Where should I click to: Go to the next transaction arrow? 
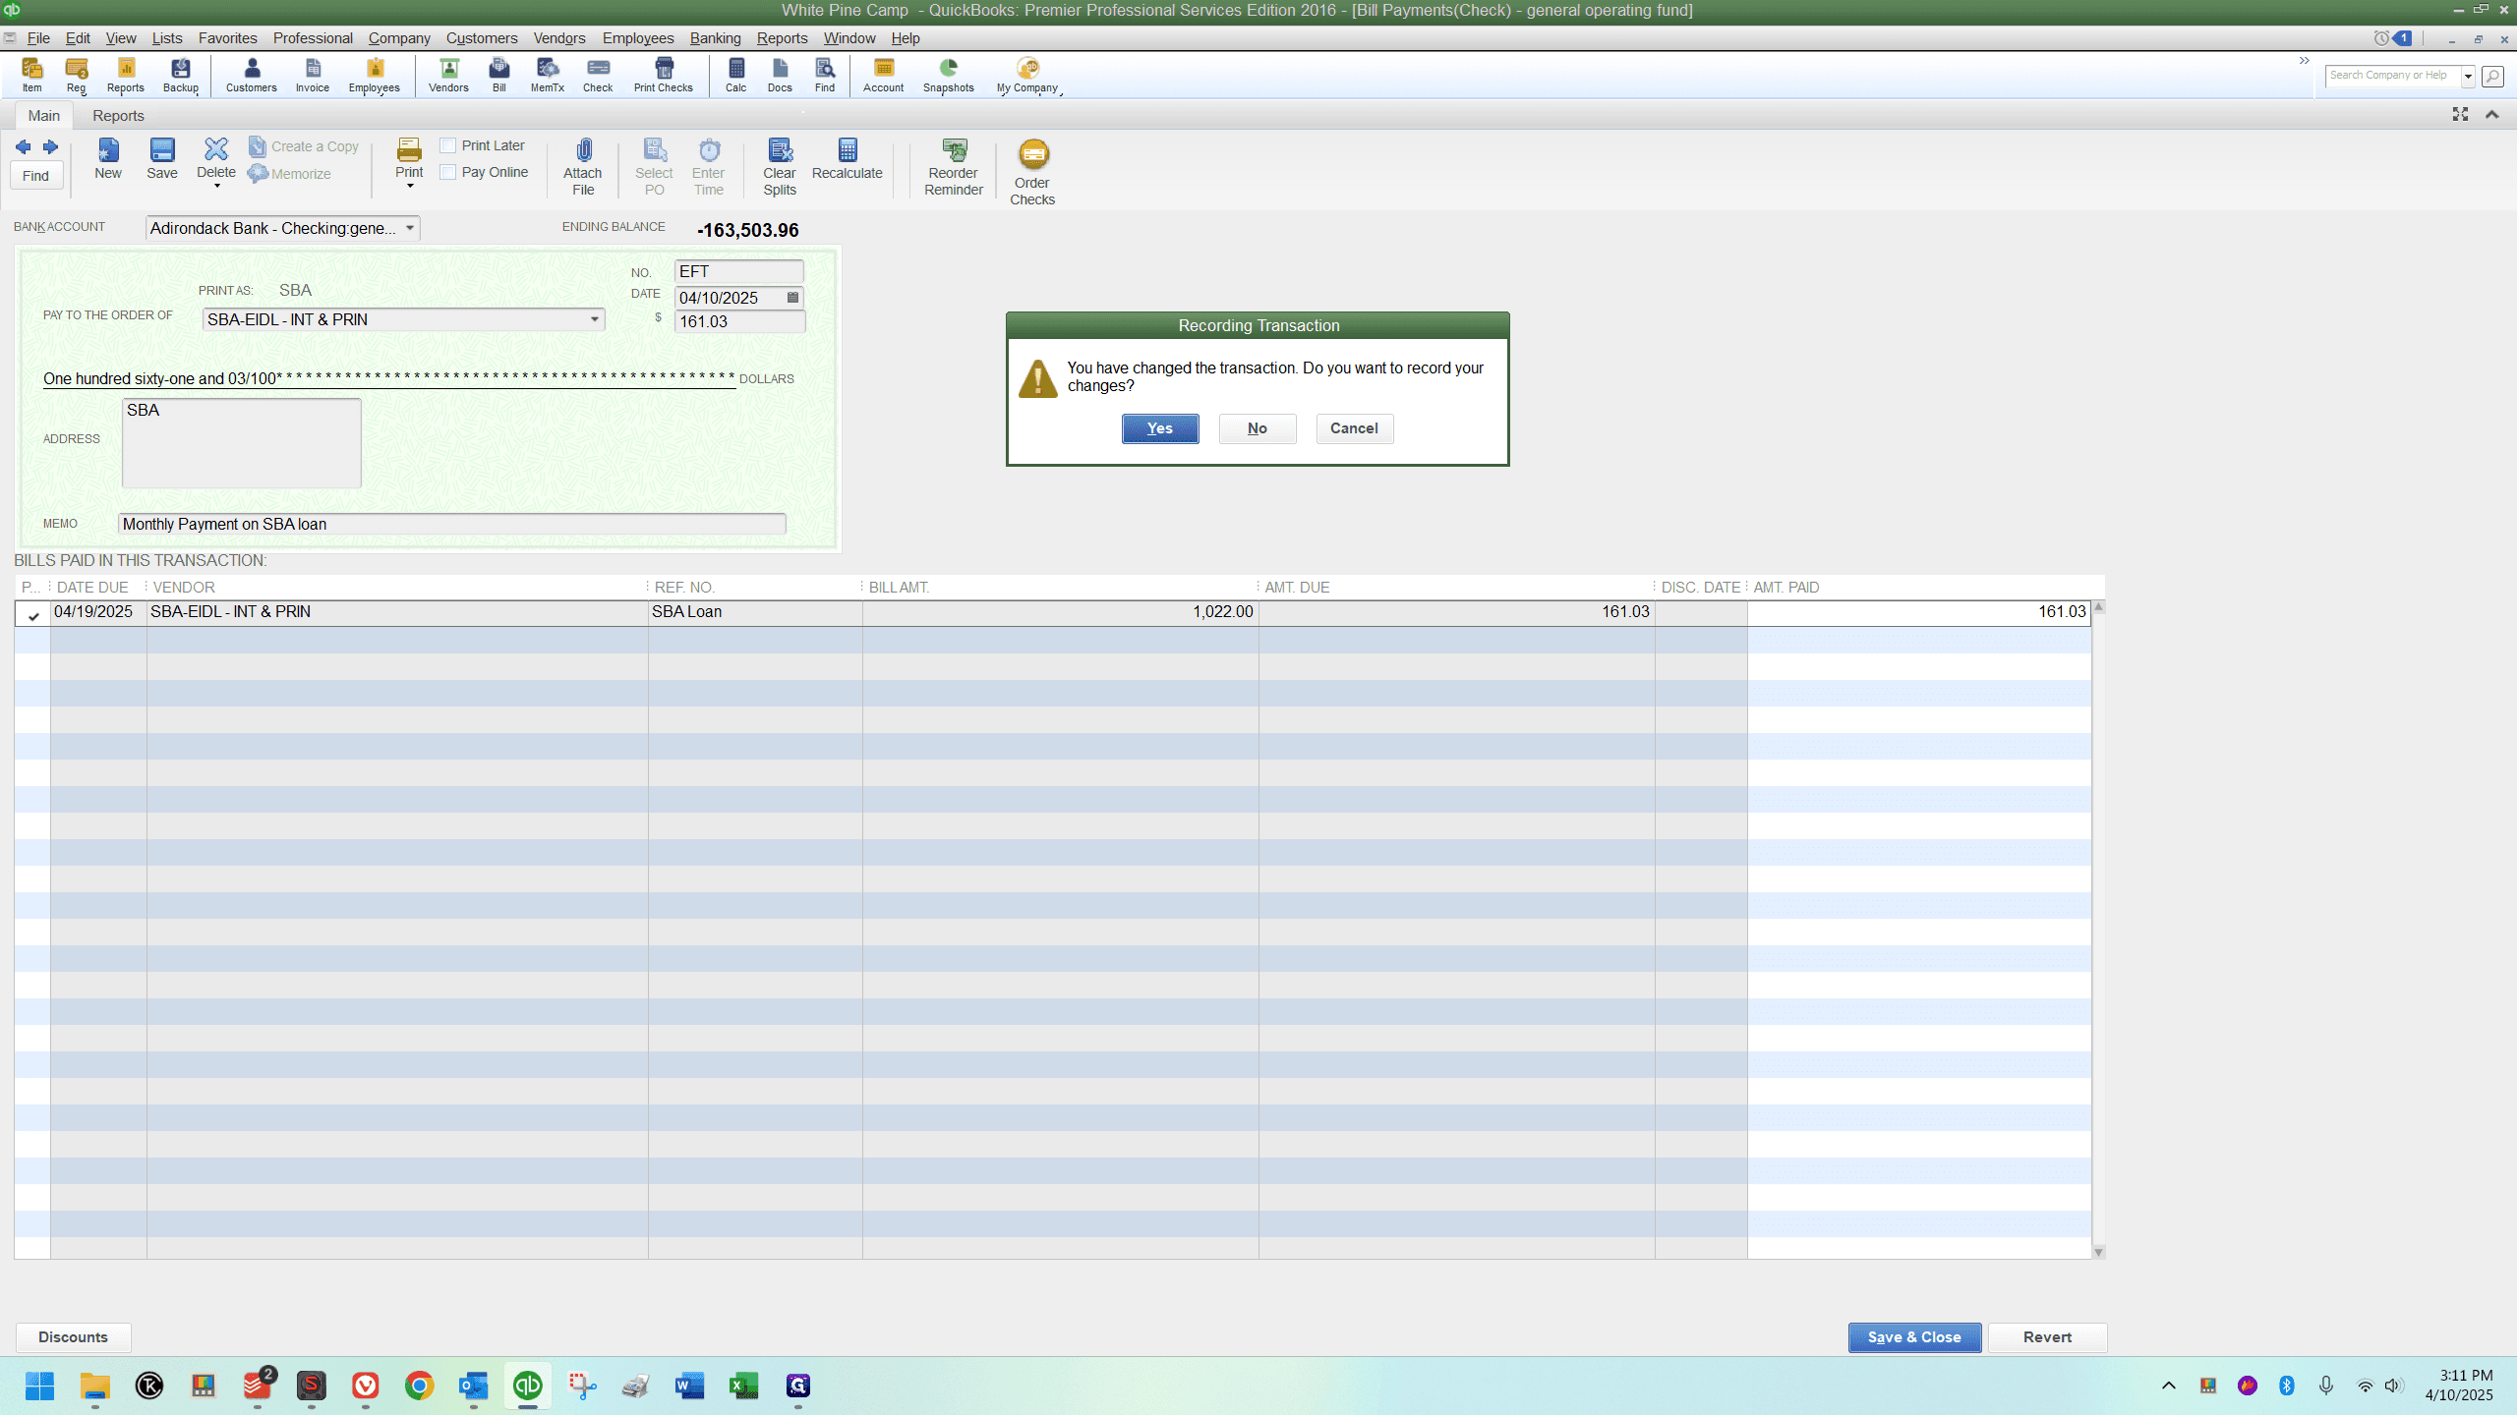click(50, 147)
